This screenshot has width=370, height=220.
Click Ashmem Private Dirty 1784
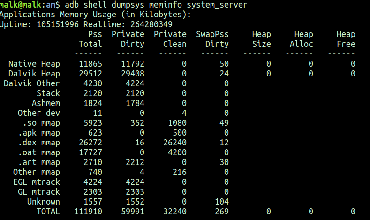(x=135, y=103)
